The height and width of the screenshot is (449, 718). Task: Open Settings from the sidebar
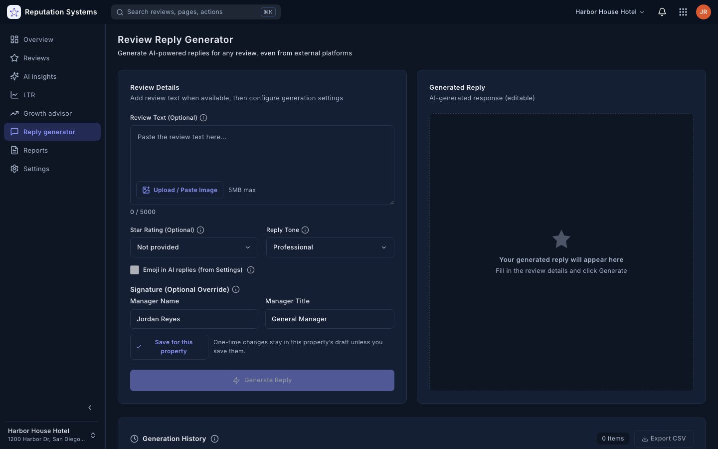pyautogui.click(x=52, y=169)
